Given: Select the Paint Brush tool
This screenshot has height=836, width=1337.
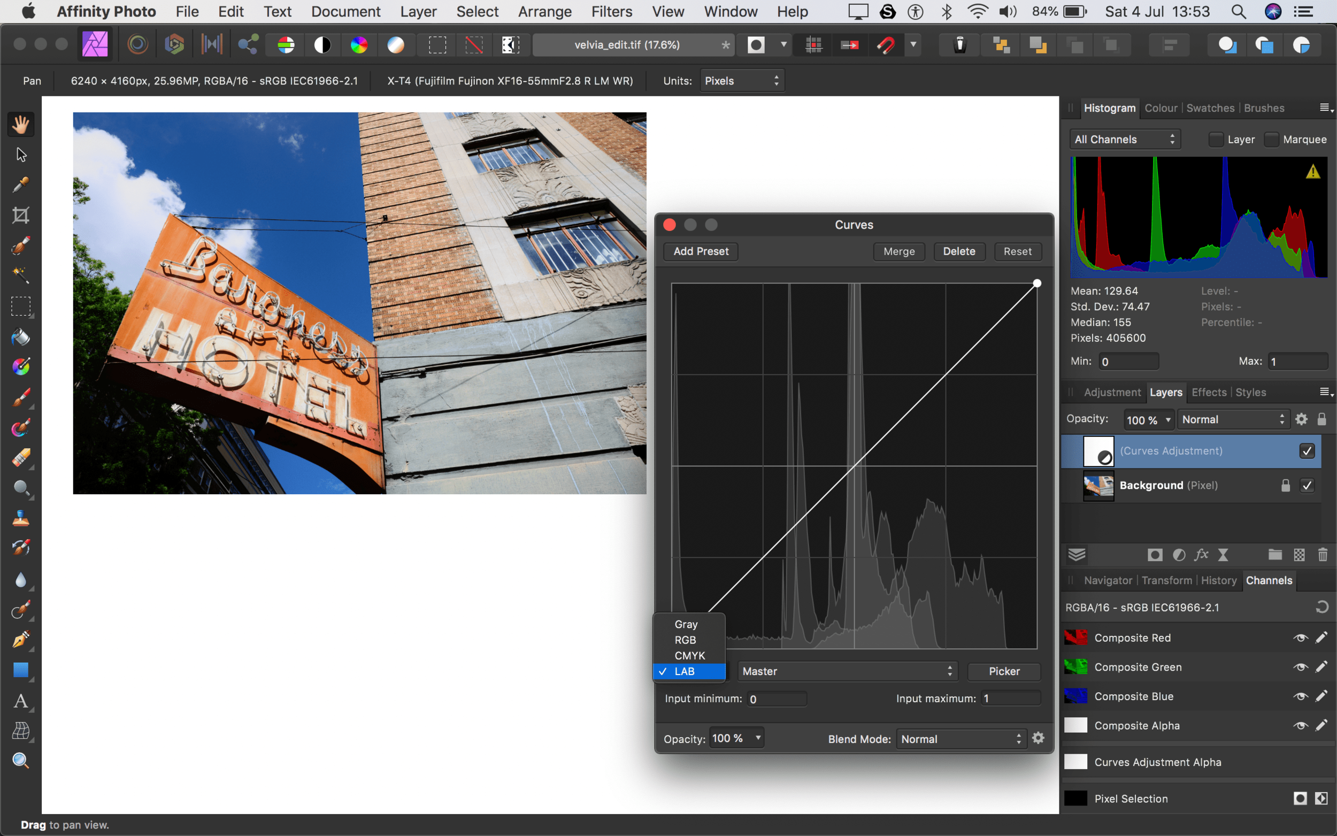Looking at the screenshot, I should (20, 397).
